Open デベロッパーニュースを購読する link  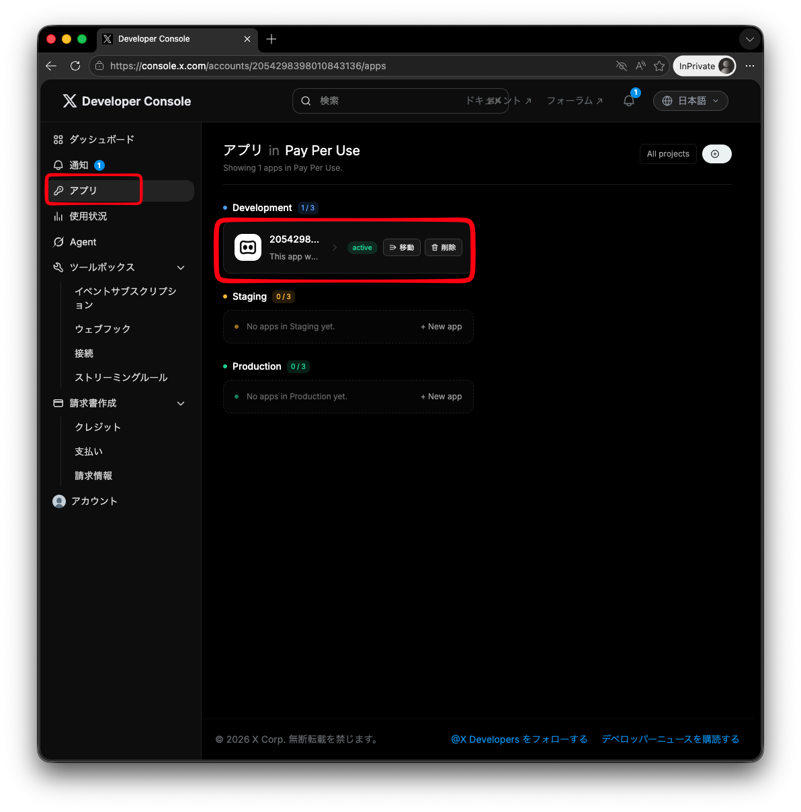point(671,739)
